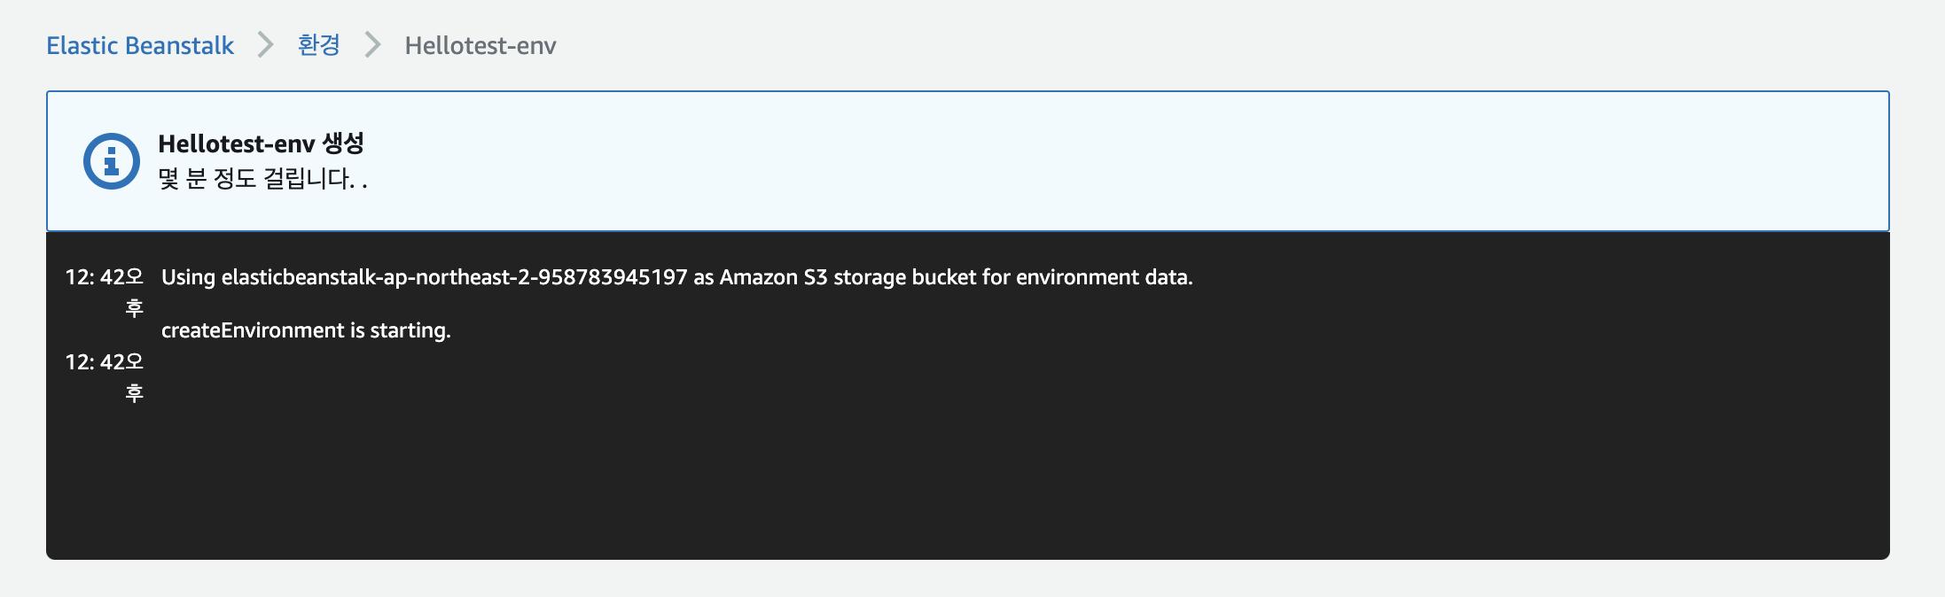
Task: Click empty area of dark log console
Action: (975, 461)
